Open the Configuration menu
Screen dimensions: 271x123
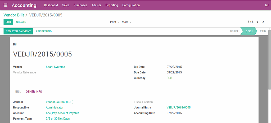tap(131, 5)
